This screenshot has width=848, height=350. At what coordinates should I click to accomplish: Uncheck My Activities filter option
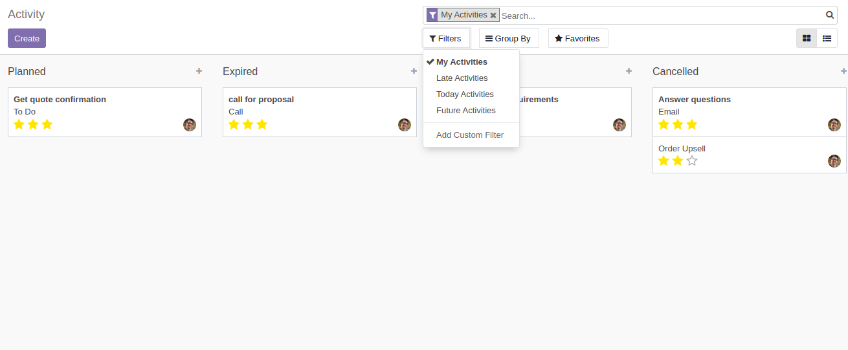[x=462, y=62]
